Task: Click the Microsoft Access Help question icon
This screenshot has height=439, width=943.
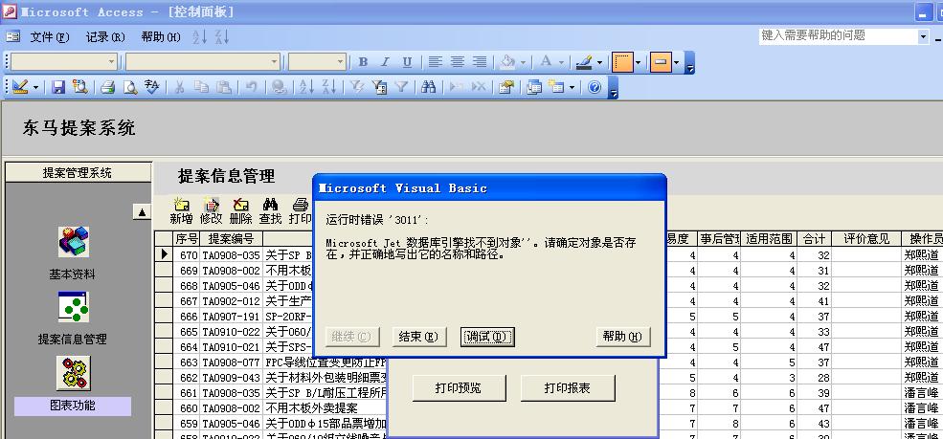Action: [595, 88]
